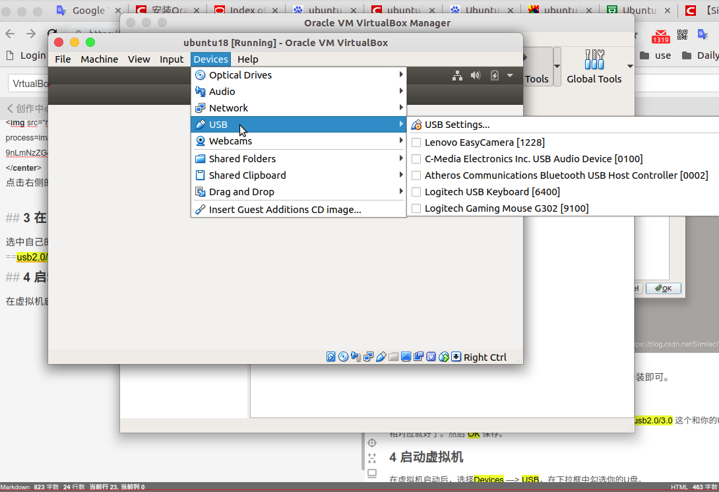Check C-Media Electronics USB Audio Device
Image resolution: width=719 pixels, height=492 pixels.
pos(416,159)
